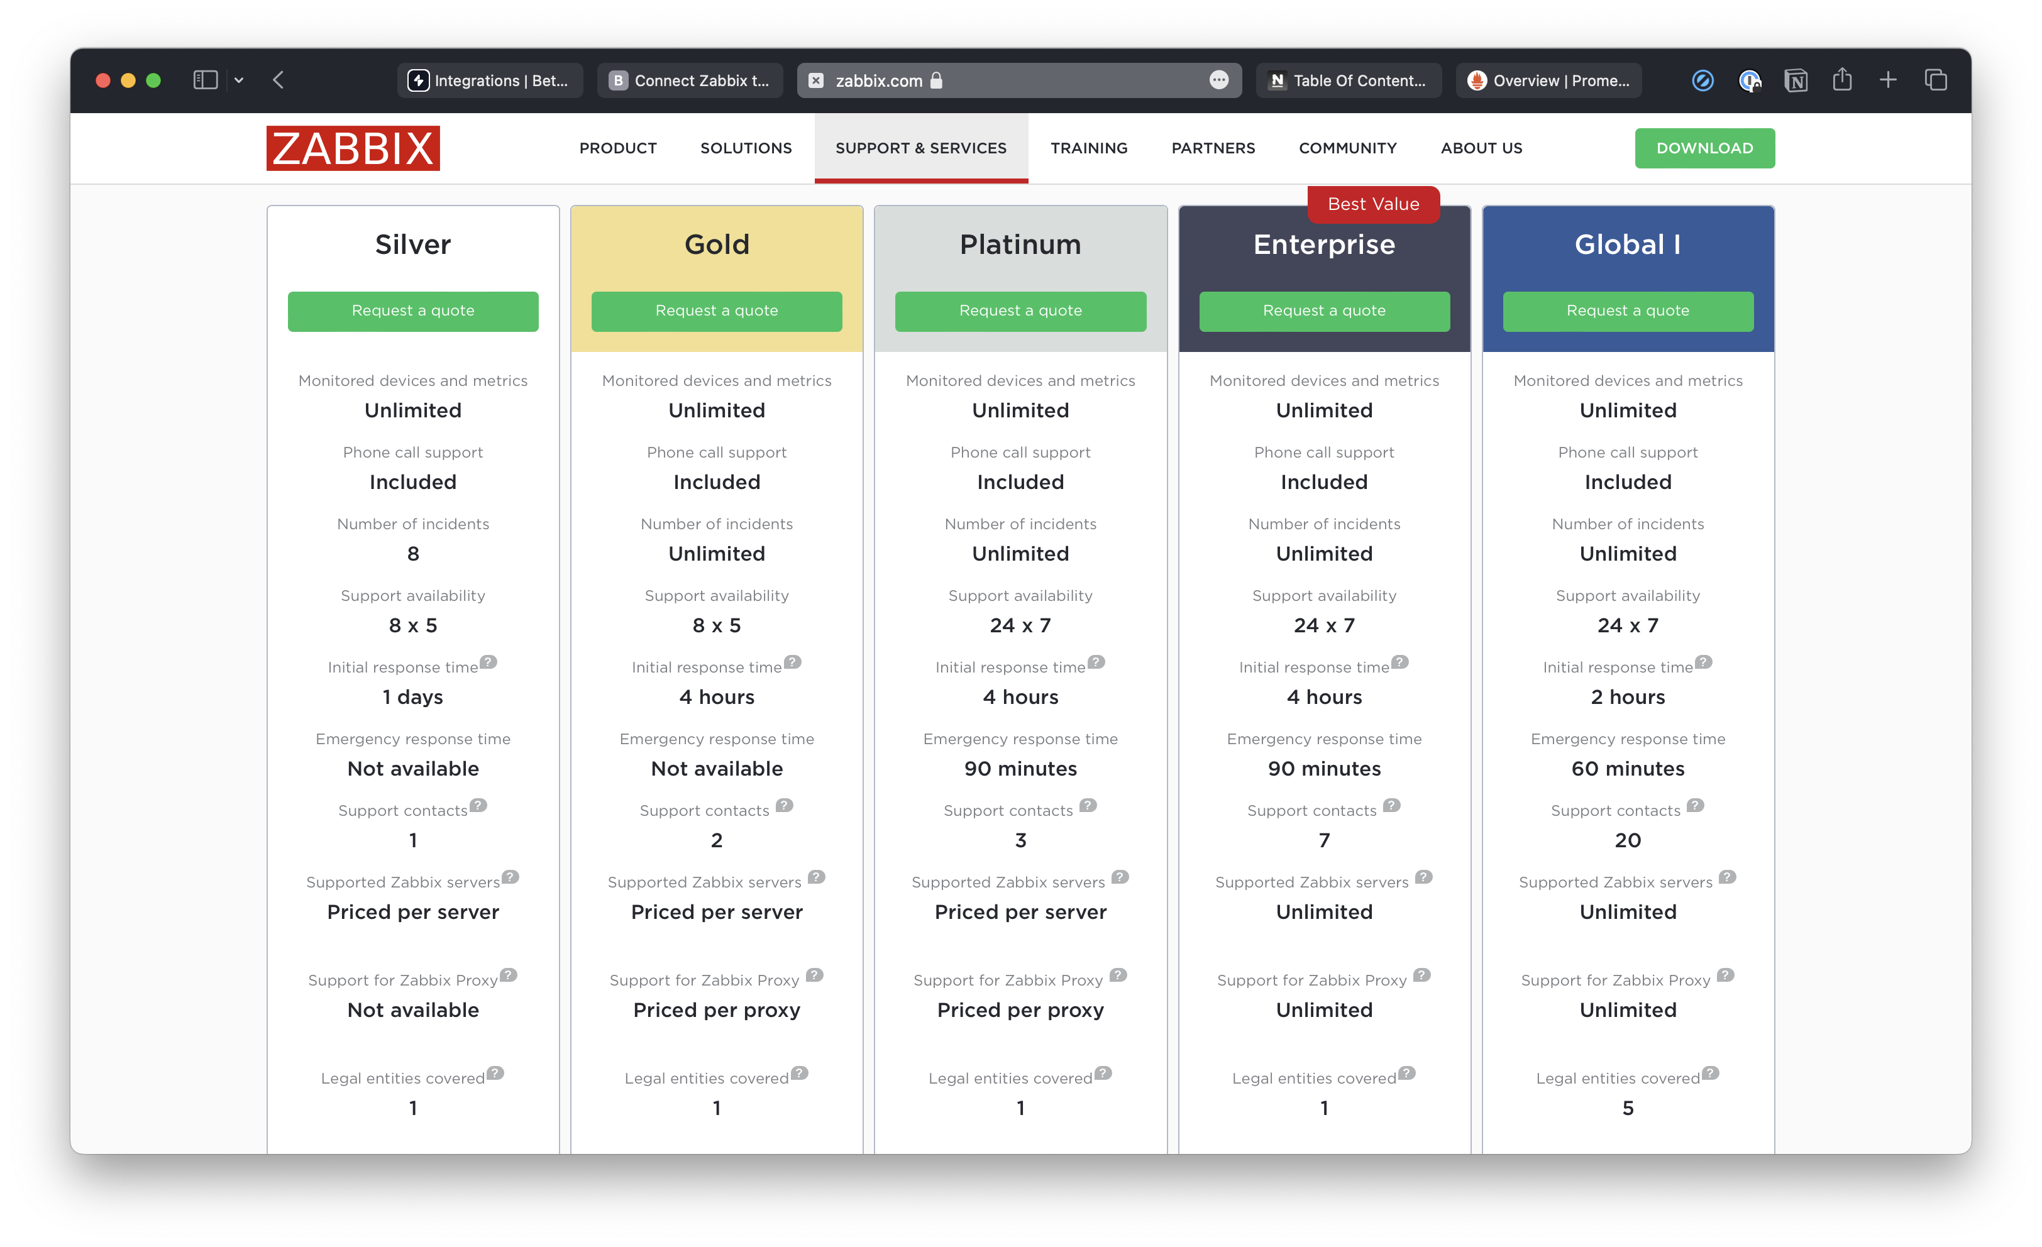Switch to the Connect Zabbix tab

(x=690, y=80)
